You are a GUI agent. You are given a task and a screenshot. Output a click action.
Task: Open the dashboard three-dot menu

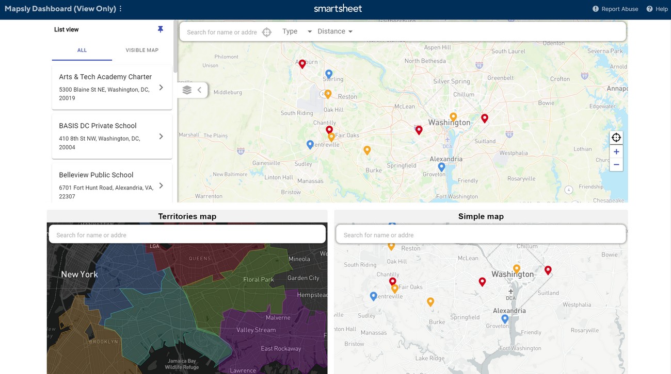coord(121,9)
